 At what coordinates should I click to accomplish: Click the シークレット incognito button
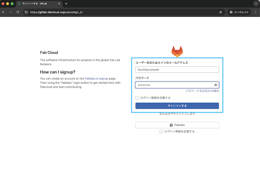(x=239, y=12)
